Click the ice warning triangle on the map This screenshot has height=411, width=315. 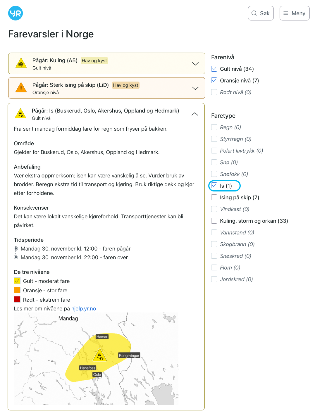pos(100,355)
